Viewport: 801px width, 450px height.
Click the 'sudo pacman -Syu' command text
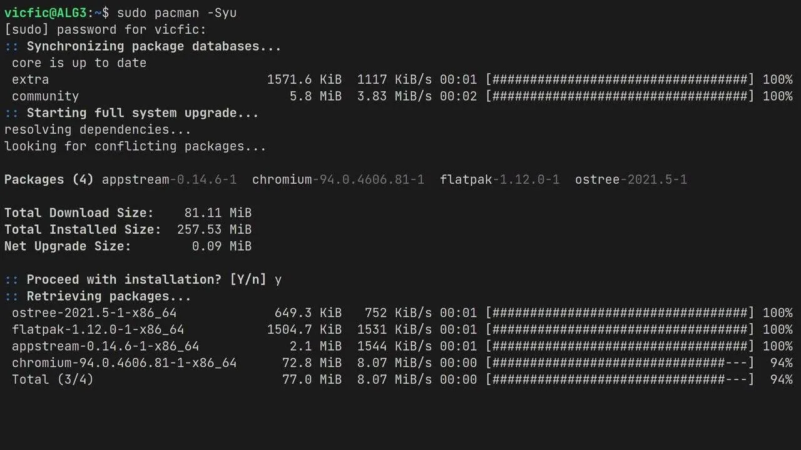tap(176, 12)
